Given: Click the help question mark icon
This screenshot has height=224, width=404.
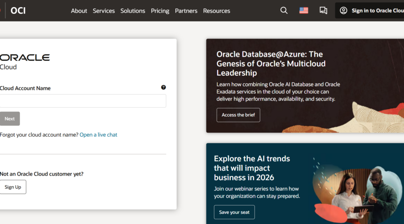Looking at the screenshot, I should 163,87.
